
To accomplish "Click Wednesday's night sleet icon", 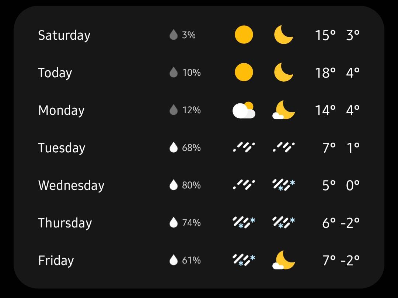I will click(x=284, y=185).
